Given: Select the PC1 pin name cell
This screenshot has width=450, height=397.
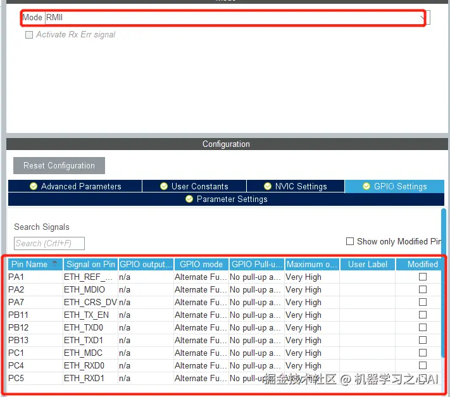Looking at the screenshot, I should point(35,353).
